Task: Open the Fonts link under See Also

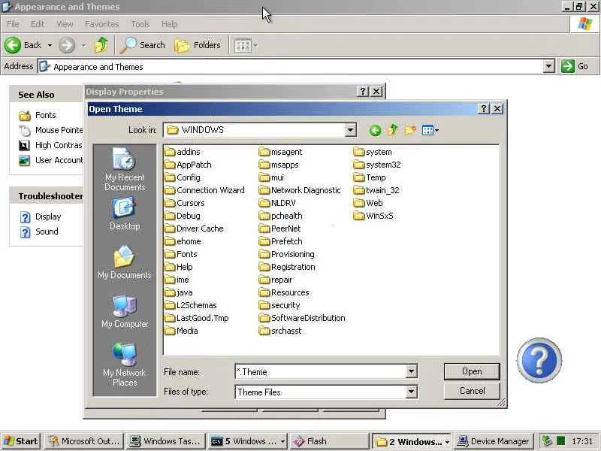Action: coord(38,115)
